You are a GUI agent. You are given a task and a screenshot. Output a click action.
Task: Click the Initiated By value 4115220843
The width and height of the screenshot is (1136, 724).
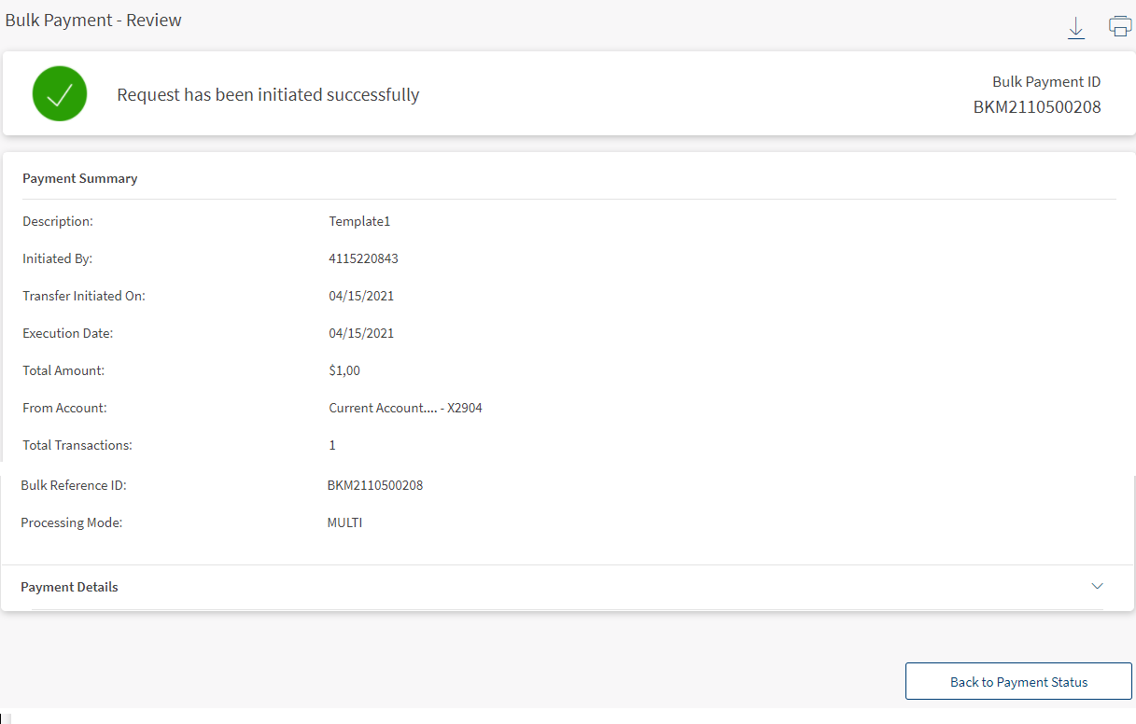point(363,258)
